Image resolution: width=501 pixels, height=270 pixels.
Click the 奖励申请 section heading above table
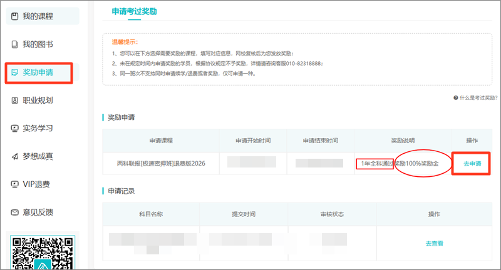(121, 117)
